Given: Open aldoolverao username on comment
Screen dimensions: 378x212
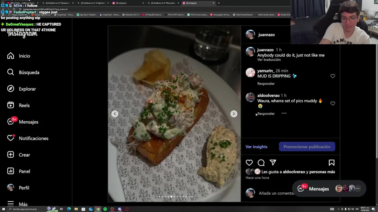Looking at the screenshot, I should point(268,95).
